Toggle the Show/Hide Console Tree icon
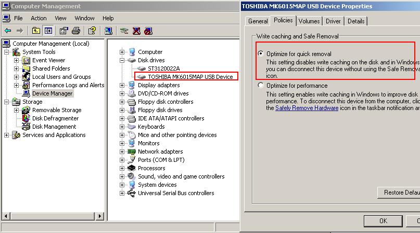The width and height of the screenshot is (420, 233). pos(48,31)
